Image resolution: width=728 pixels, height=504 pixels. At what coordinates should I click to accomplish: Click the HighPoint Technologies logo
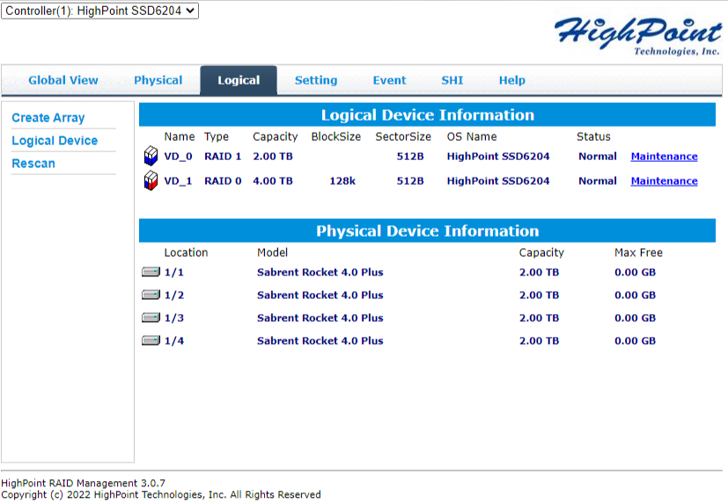pos(637,35)
